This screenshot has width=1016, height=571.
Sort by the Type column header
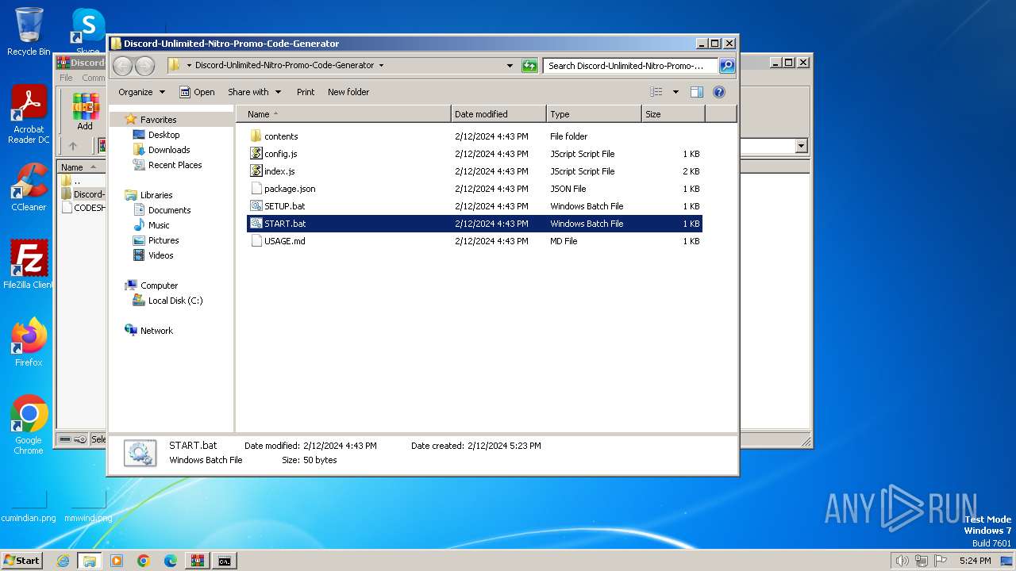coord(594,114)
